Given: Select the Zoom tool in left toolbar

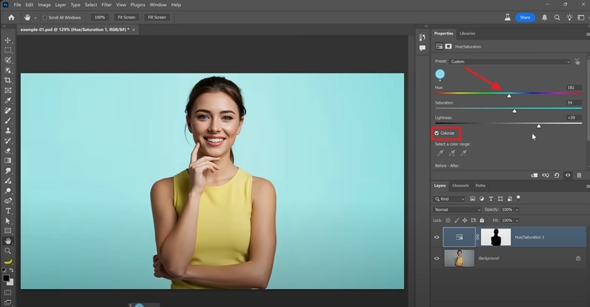Looking at the screenshot, I should pos(8,251).
